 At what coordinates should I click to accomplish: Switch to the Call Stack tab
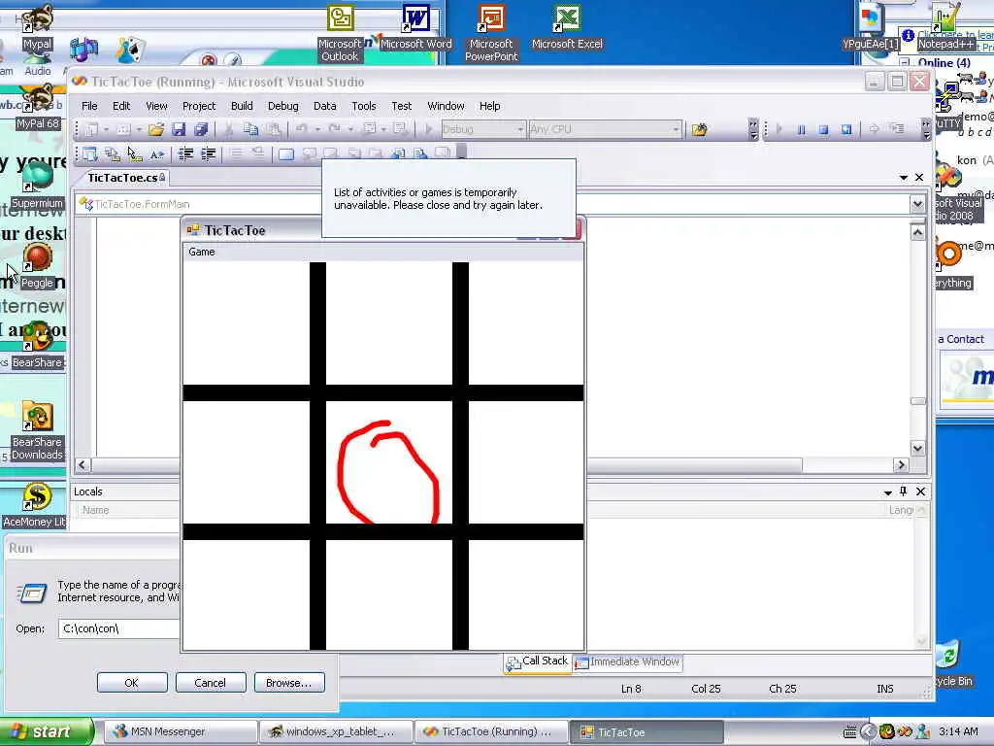coord(537,661)
